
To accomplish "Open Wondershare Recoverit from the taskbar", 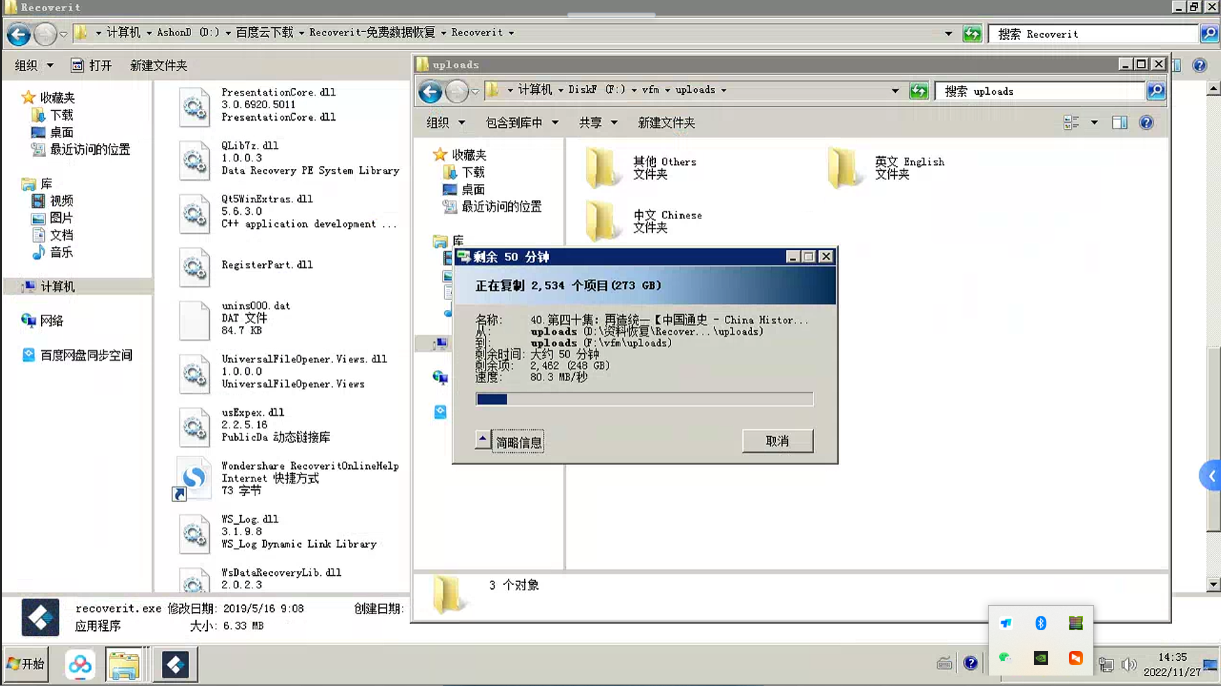I will pyautogui.click(x=175, y=664).
